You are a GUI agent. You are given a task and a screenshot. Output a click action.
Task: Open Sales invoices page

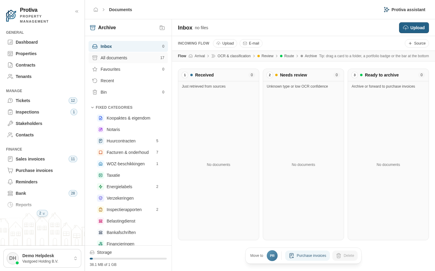pos(42,159)
